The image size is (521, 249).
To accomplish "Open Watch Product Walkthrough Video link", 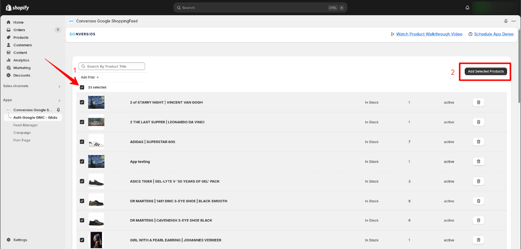I will (429, 34).
